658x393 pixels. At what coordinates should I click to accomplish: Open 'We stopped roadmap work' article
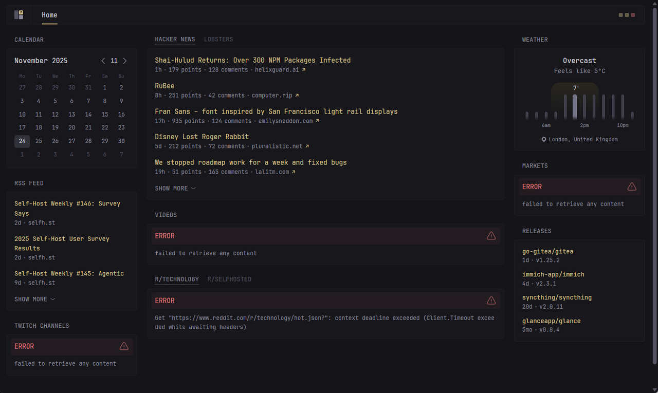(x=251, y=162)
